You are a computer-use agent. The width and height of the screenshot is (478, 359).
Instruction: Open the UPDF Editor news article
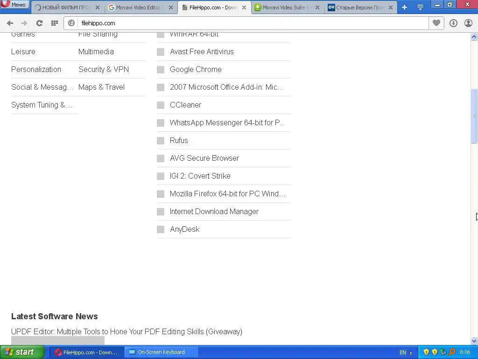[x=127, y=331]
